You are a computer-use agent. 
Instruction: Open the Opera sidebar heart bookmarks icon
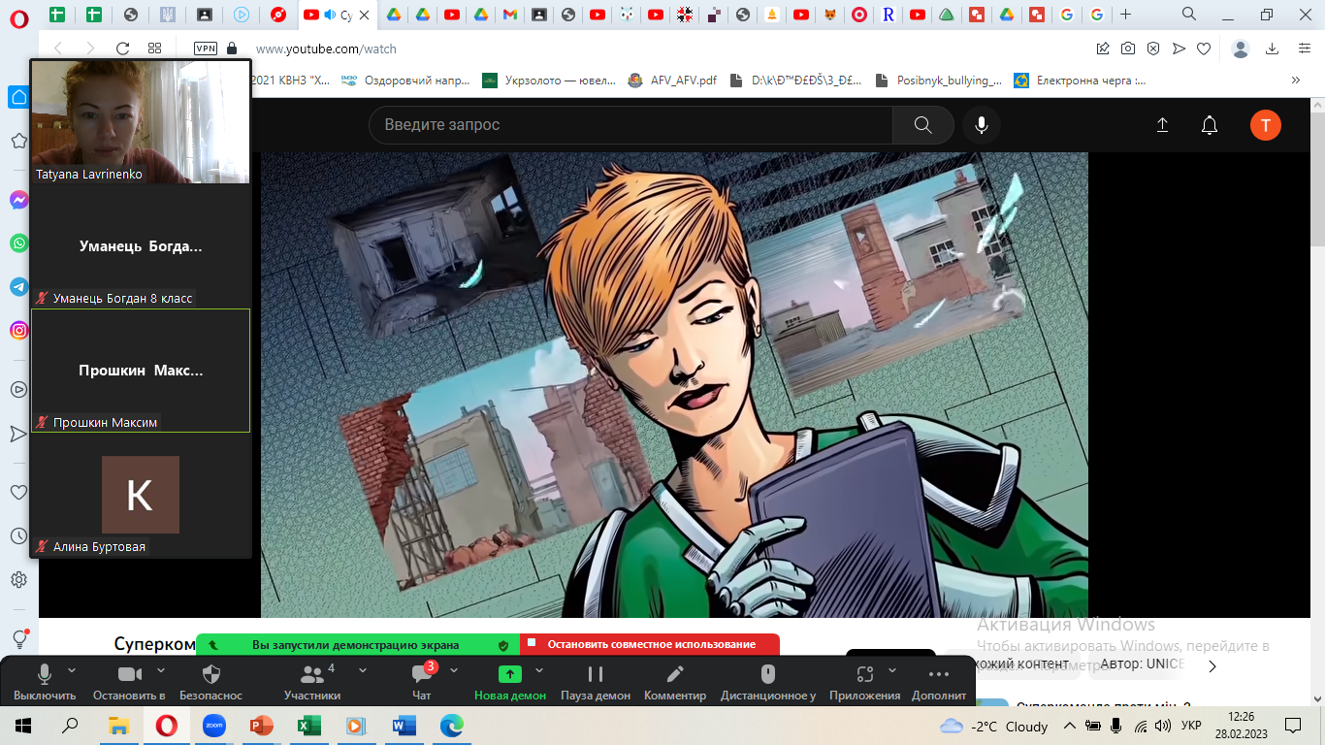click(x=18, y=493)
